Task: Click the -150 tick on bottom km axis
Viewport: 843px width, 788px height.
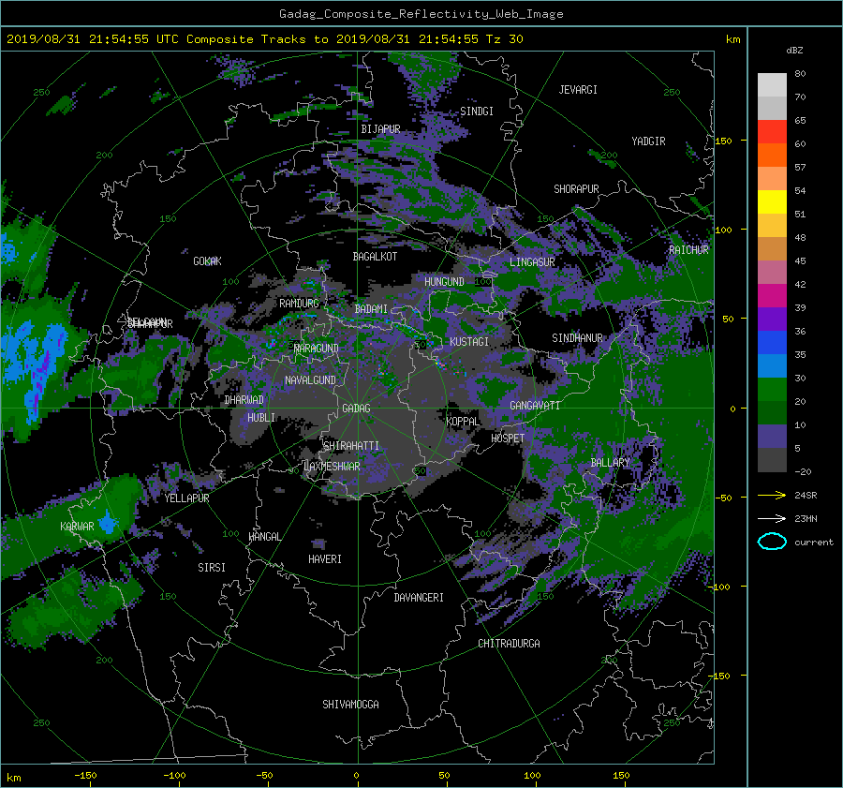Action: (85, 776)
